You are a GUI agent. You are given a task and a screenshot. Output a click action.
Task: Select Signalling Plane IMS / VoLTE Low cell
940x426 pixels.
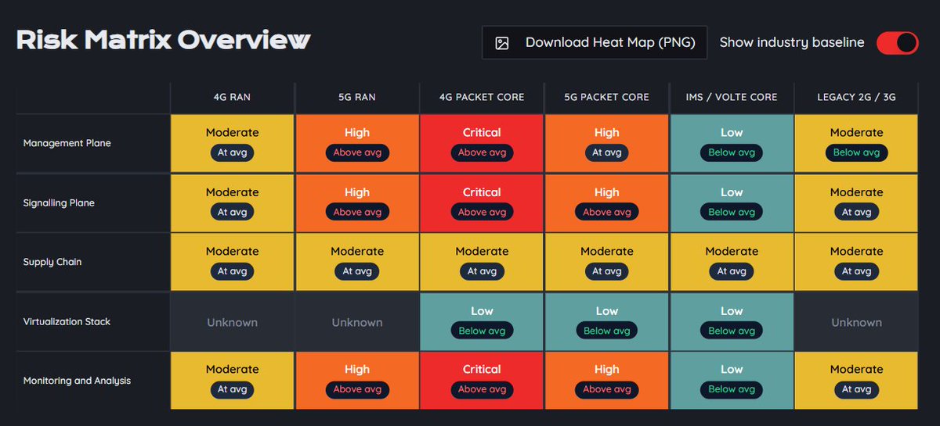(x=732, y=202)
